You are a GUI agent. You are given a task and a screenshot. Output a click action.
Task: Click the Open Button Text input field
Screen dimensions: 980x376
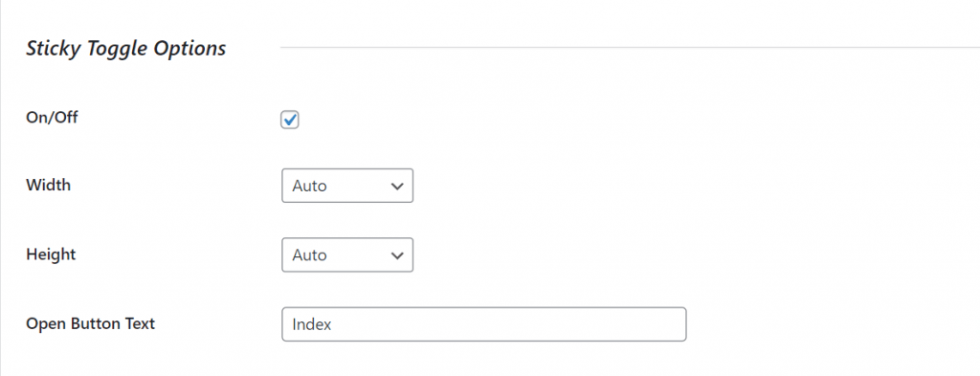(483, 324)
